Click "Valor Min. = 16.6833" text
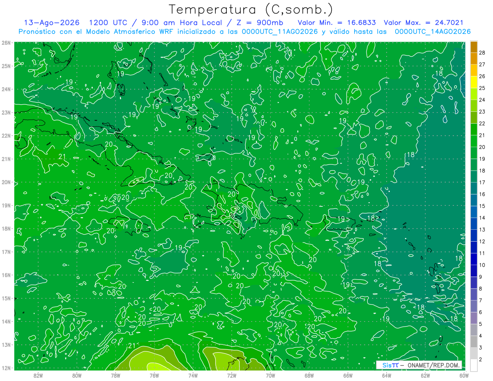 [x=336, y=23]
